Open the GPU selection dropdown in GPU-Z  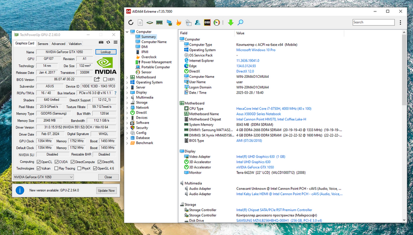[44, 177]
